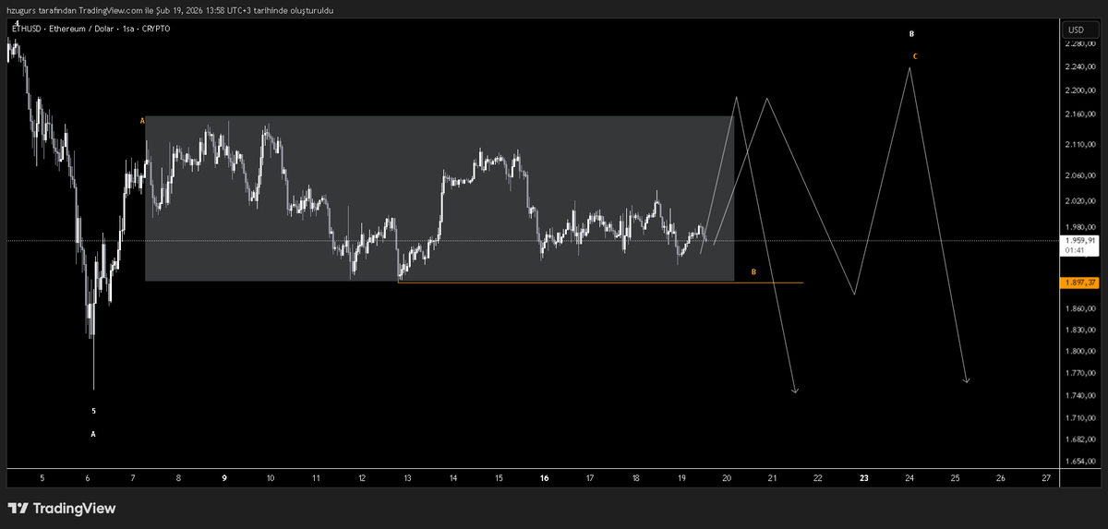Click the 1.860,00 price scale value
This screenshot has width=1108, height=529.
point(1080,307)
